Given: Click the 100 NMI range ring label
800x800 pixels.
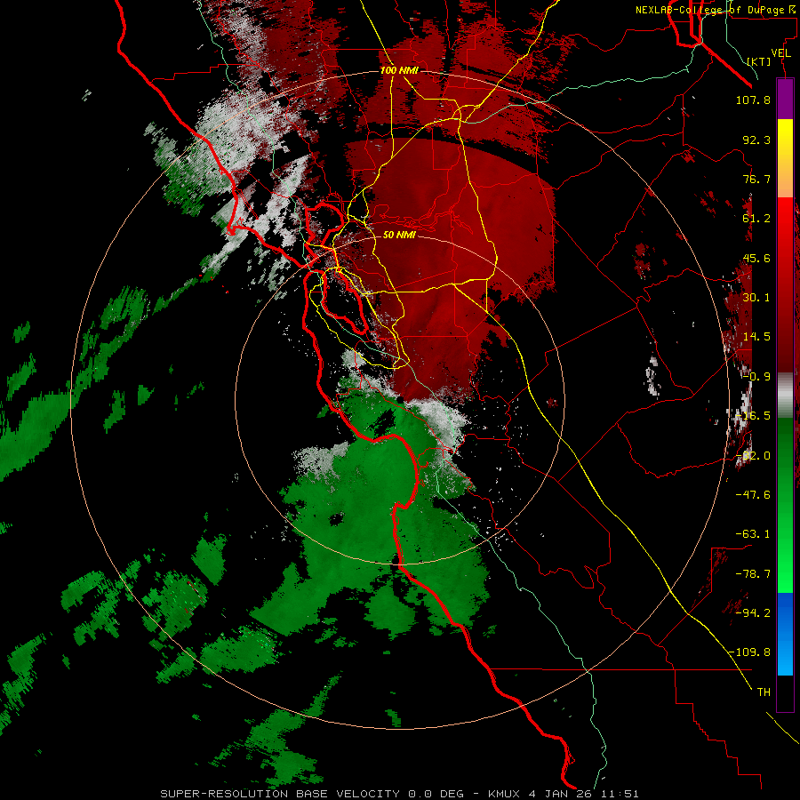Looking at the screenshot, I should pos(399,70).
